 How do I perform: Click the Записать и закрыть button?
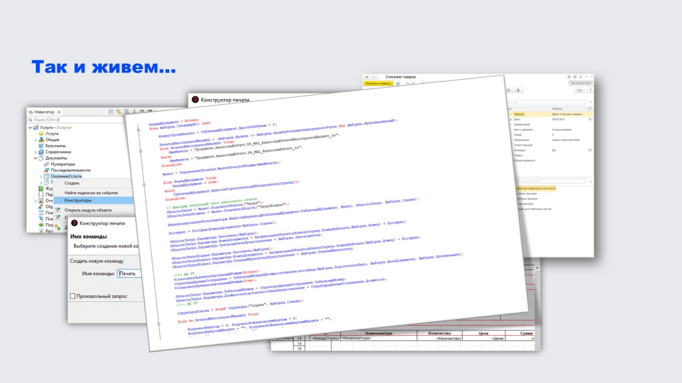pos(378,83)
